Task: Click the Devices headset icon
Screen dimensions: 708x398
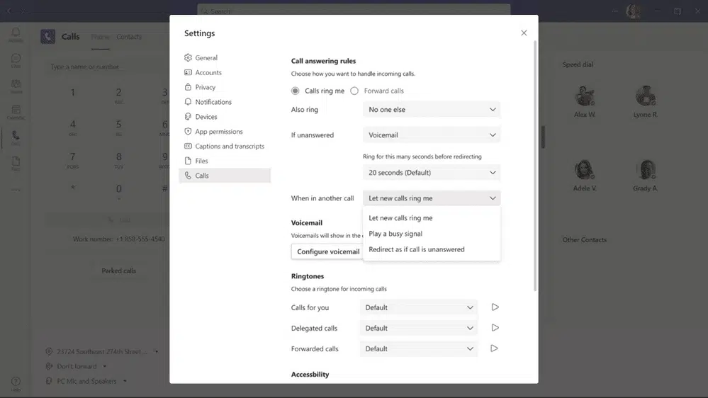Action: [x=188, y=116]
